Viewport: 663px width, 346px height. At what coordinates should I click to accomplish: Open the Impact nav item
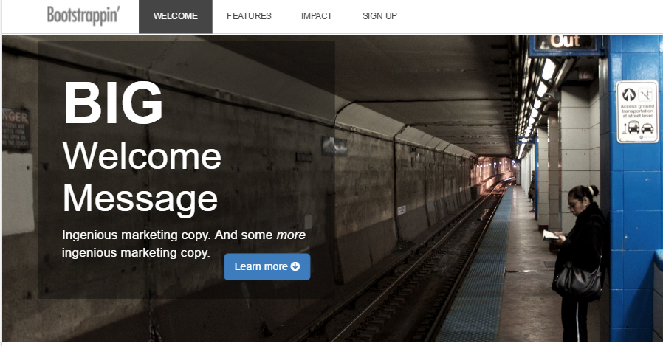pyautogui.click(x=317, y=16)
